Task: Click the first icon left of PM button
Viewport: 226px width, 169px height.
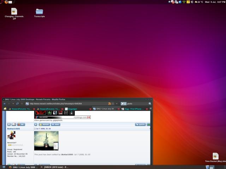Action: (9, 124)
